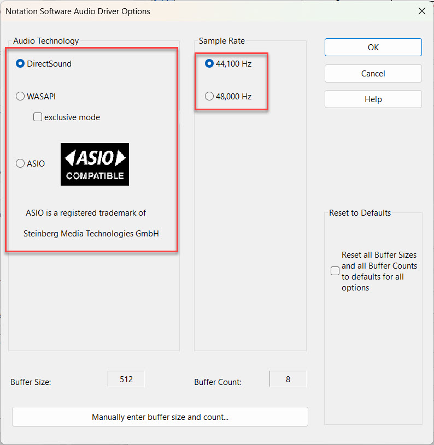Click the dialog title bar text

[x=78, y=11]
